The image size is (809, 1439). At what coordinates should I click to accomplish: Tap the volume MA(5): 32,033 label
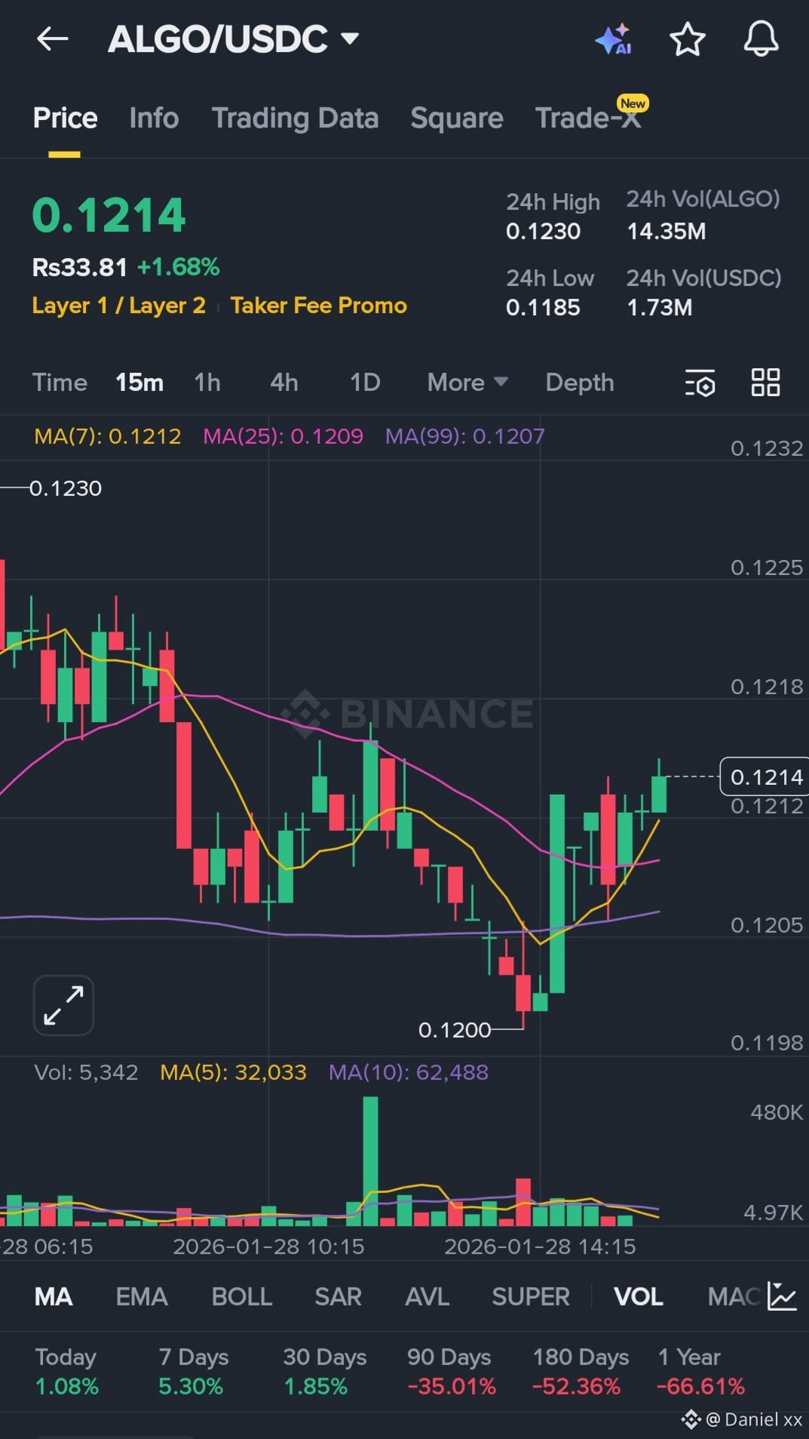point(233,1072)
